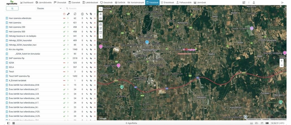Expand the map toolbar chevron arrow

click(101, 36)
